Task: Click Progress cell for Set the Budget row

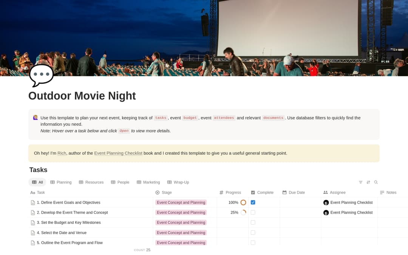Action: [233, 222]
